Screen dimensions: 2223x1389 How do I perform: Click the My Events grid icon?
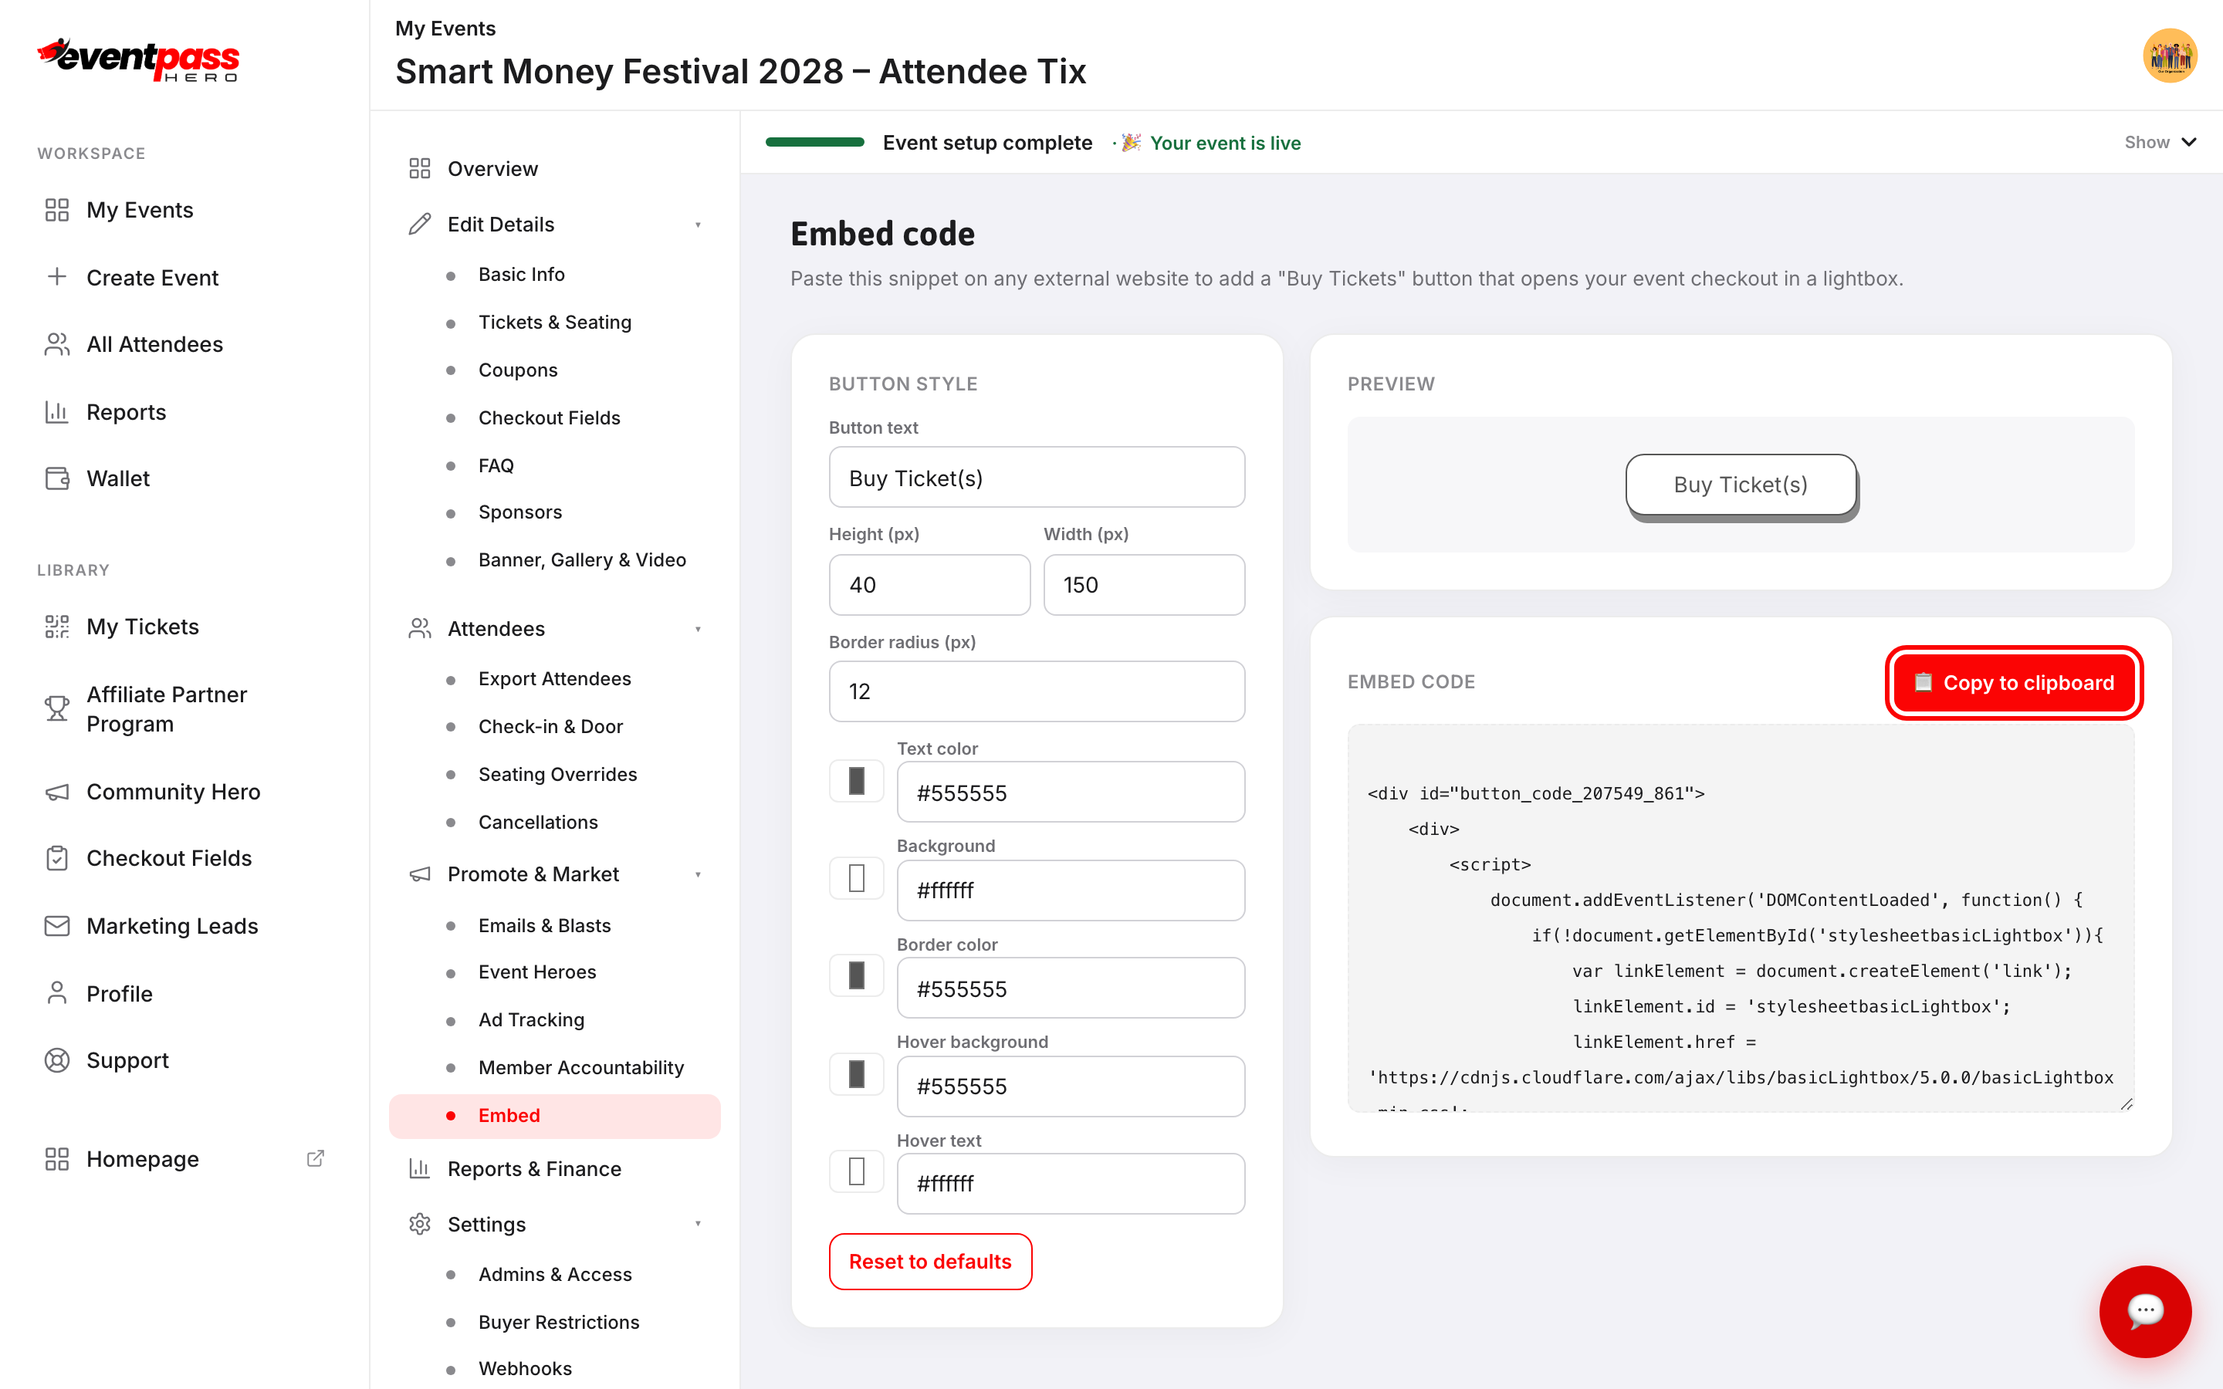click(57, 211)
